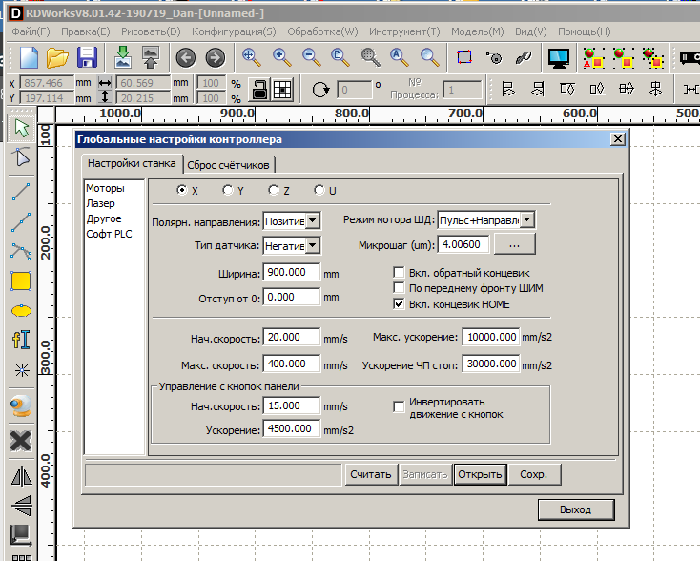Click the 'Макс. скорость' input field
The height and width of the screenshot is (561, 700).
(x=293, y=365)
